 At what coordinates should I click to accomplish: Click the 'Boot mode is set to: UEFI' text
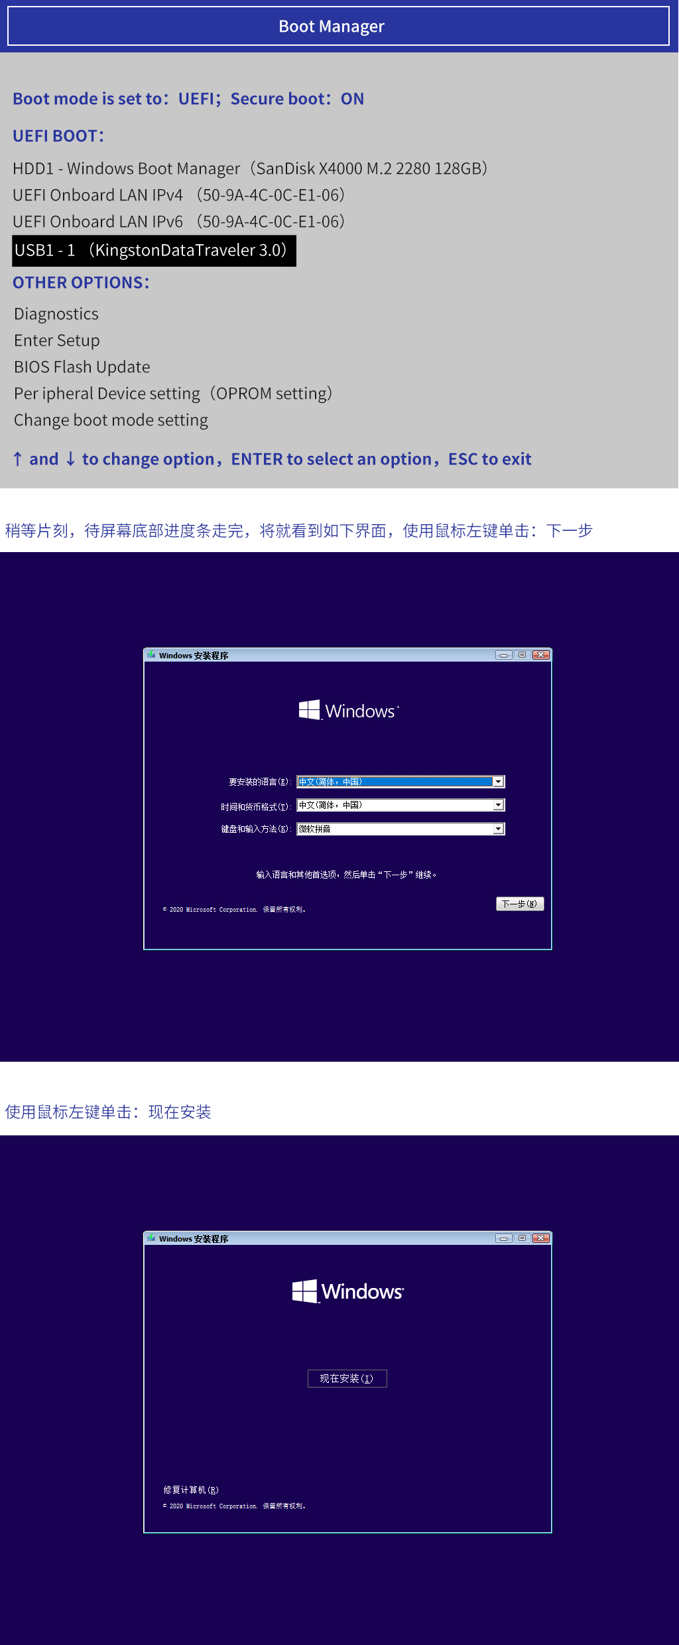point(113,99)
